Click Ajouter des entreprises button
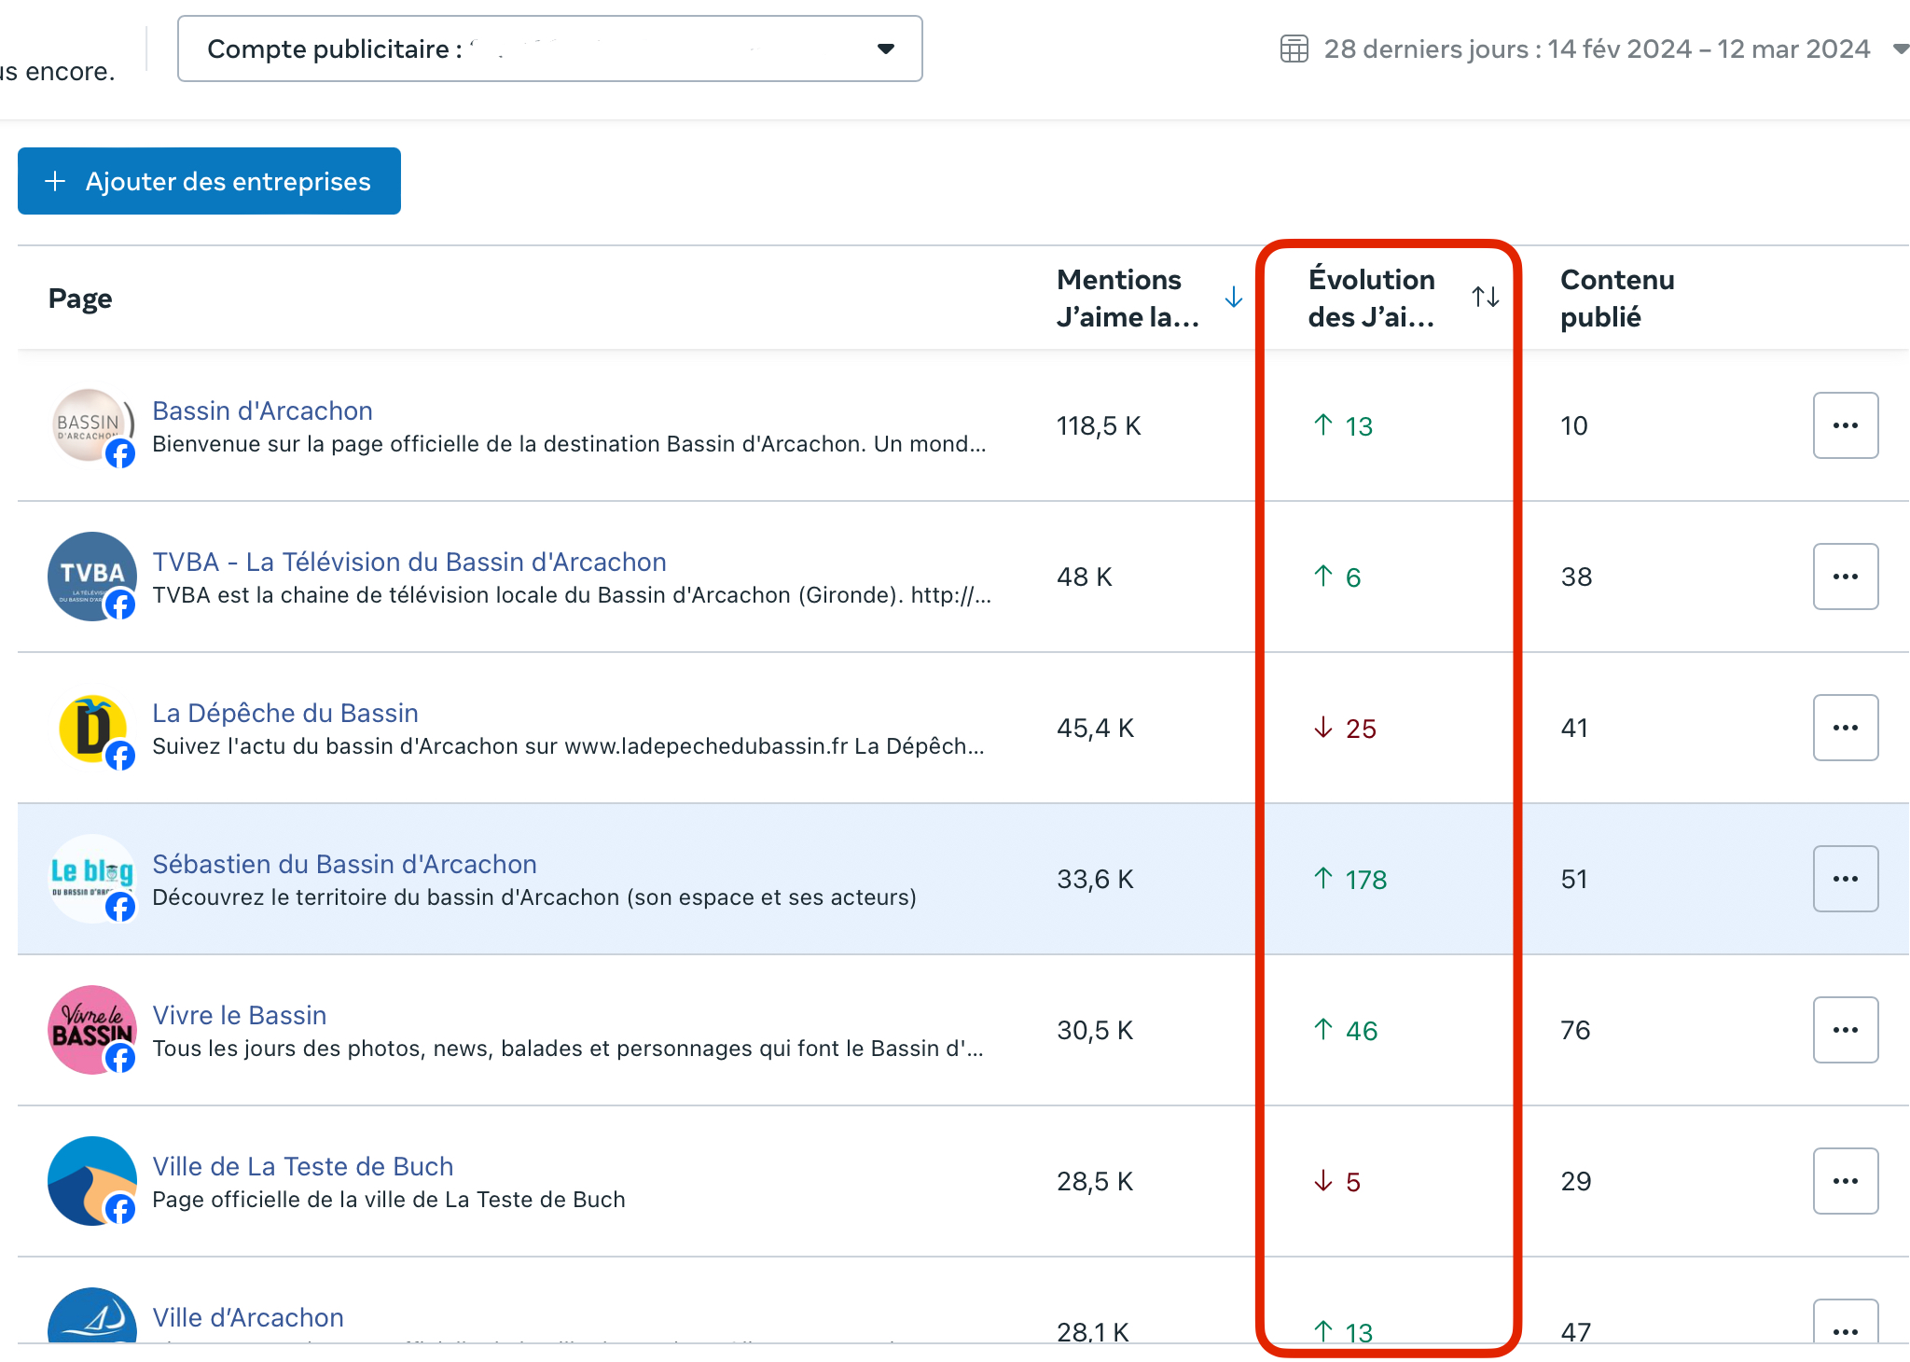Image resolution: width=1910 pixels, height=1362 pixels. [209, 181]
